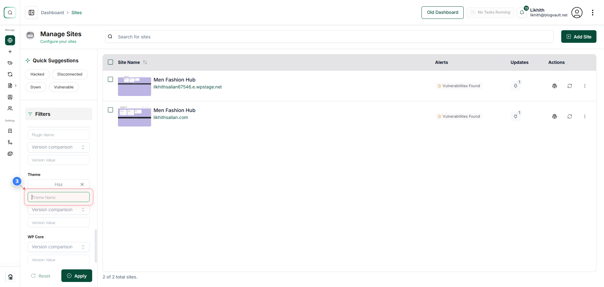Expand the WP Core Version comparison dropdown
Screen dimensions: 604x287
point(59,247)
